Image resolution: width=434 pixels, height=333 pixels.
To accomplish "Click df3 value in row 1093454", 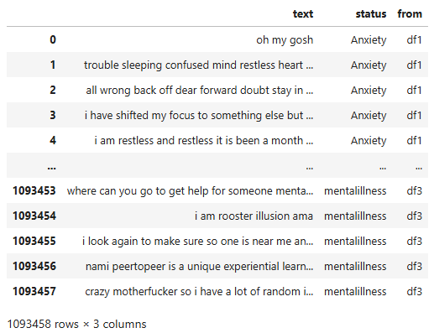I will [x=414, y=216].
